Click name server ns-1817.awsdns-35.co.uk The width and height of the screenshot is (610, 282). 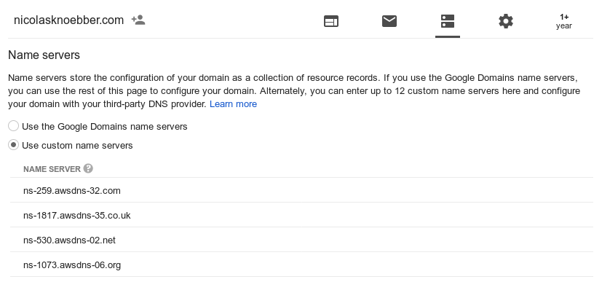coord(77,216)
